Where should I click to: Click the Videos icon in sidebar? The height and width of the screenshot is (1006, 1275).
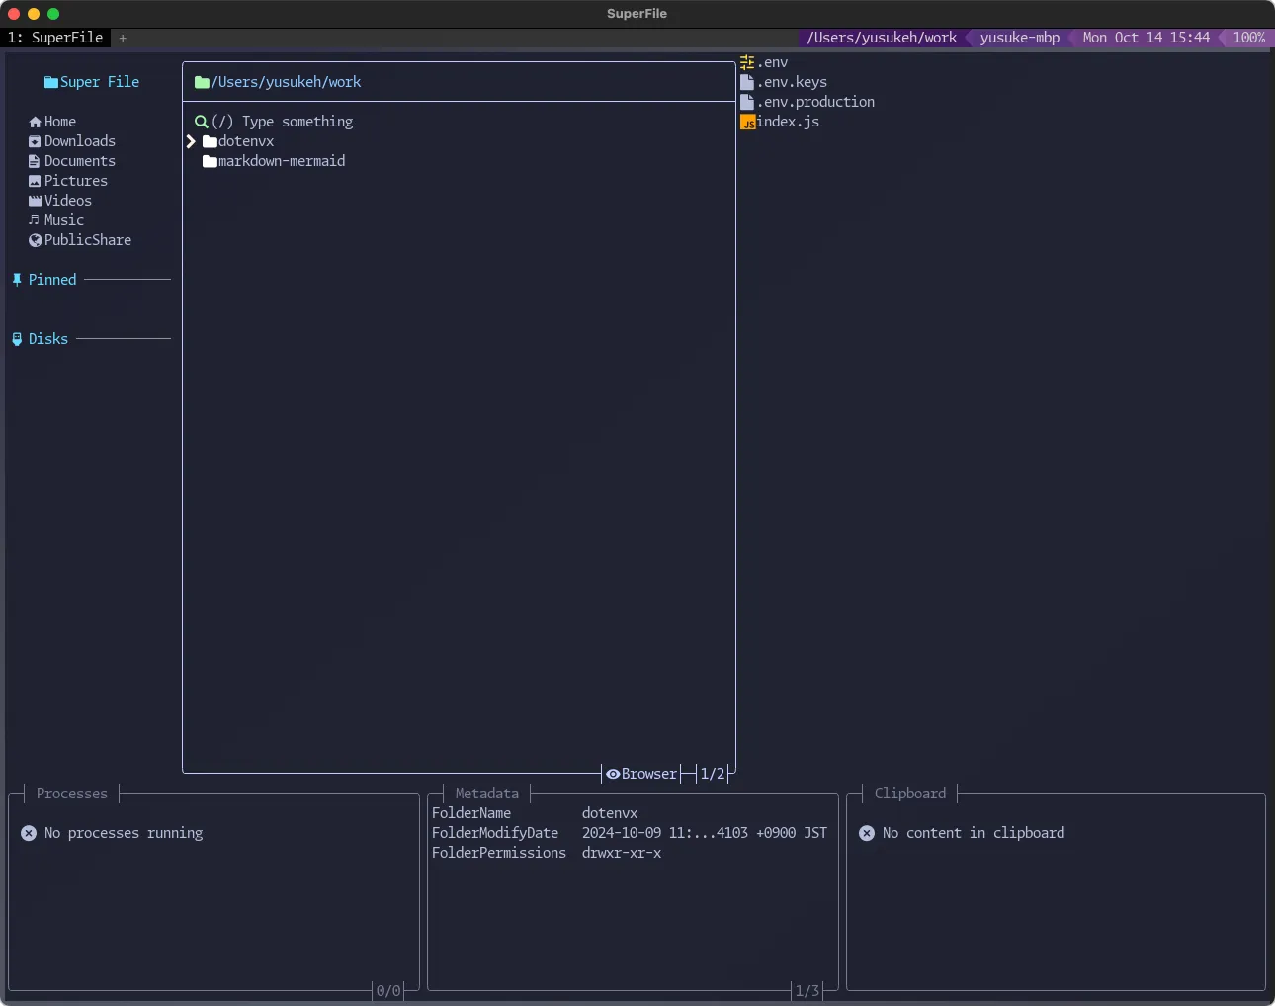[x=35, y=201]
